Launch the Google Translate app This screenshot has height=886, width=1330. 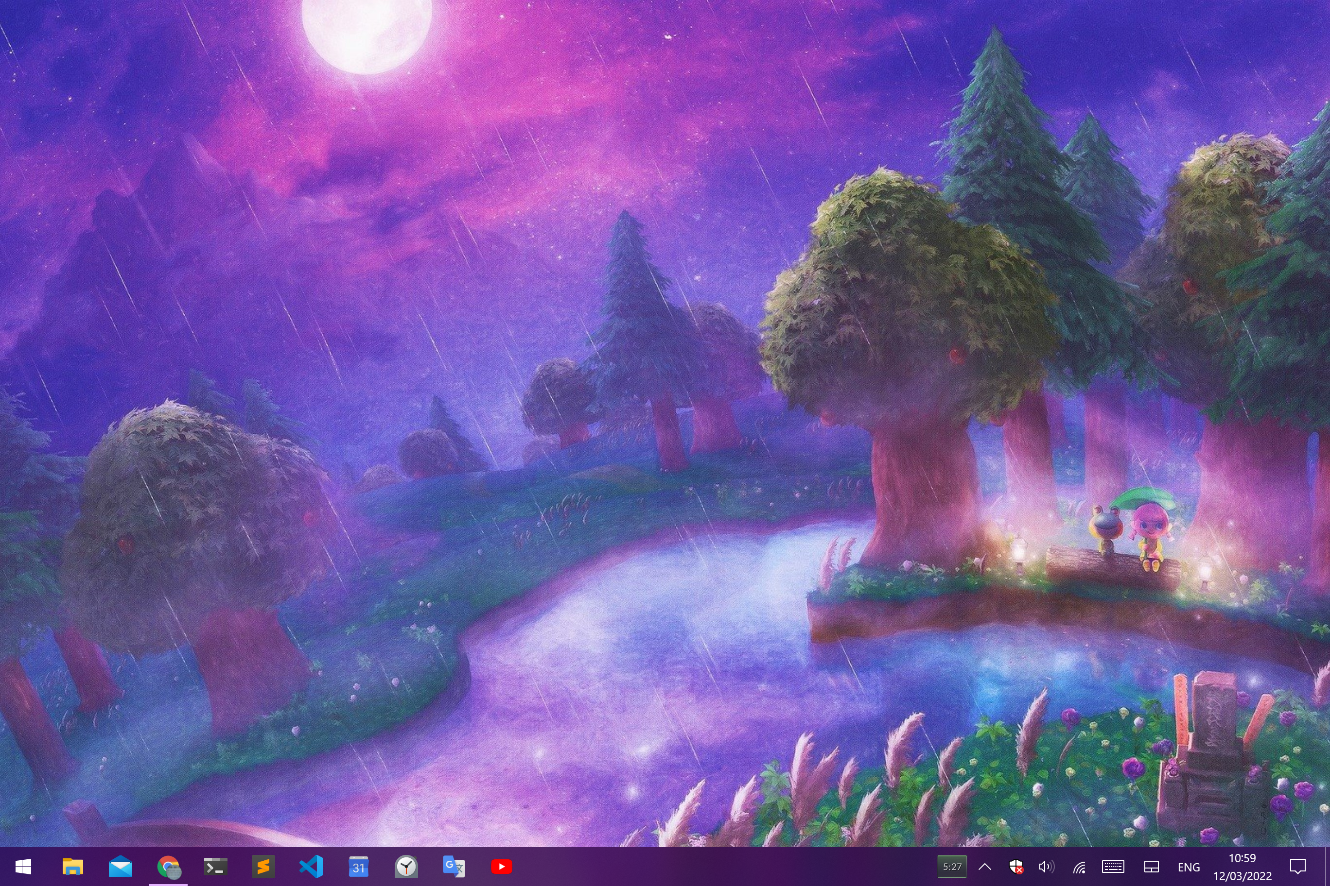pyautogui.click(x=454, y=866)
